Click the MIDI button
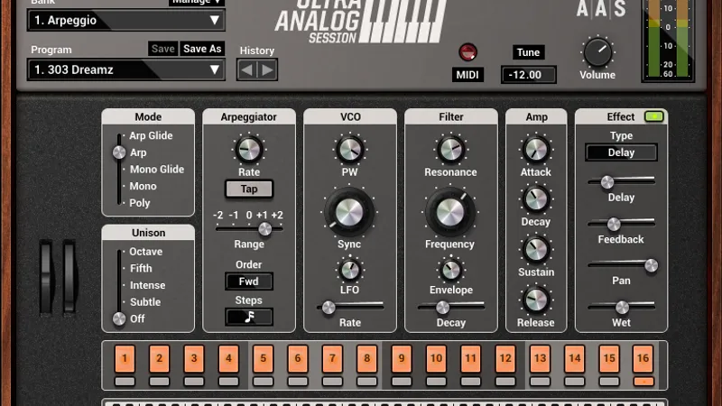 467,75
